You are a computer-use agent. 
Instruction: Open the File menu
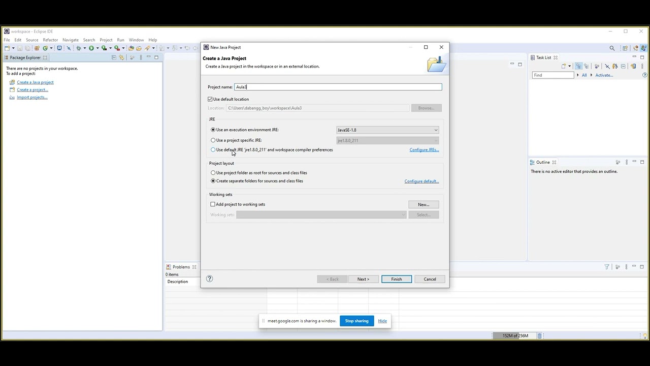pos(7,40)
